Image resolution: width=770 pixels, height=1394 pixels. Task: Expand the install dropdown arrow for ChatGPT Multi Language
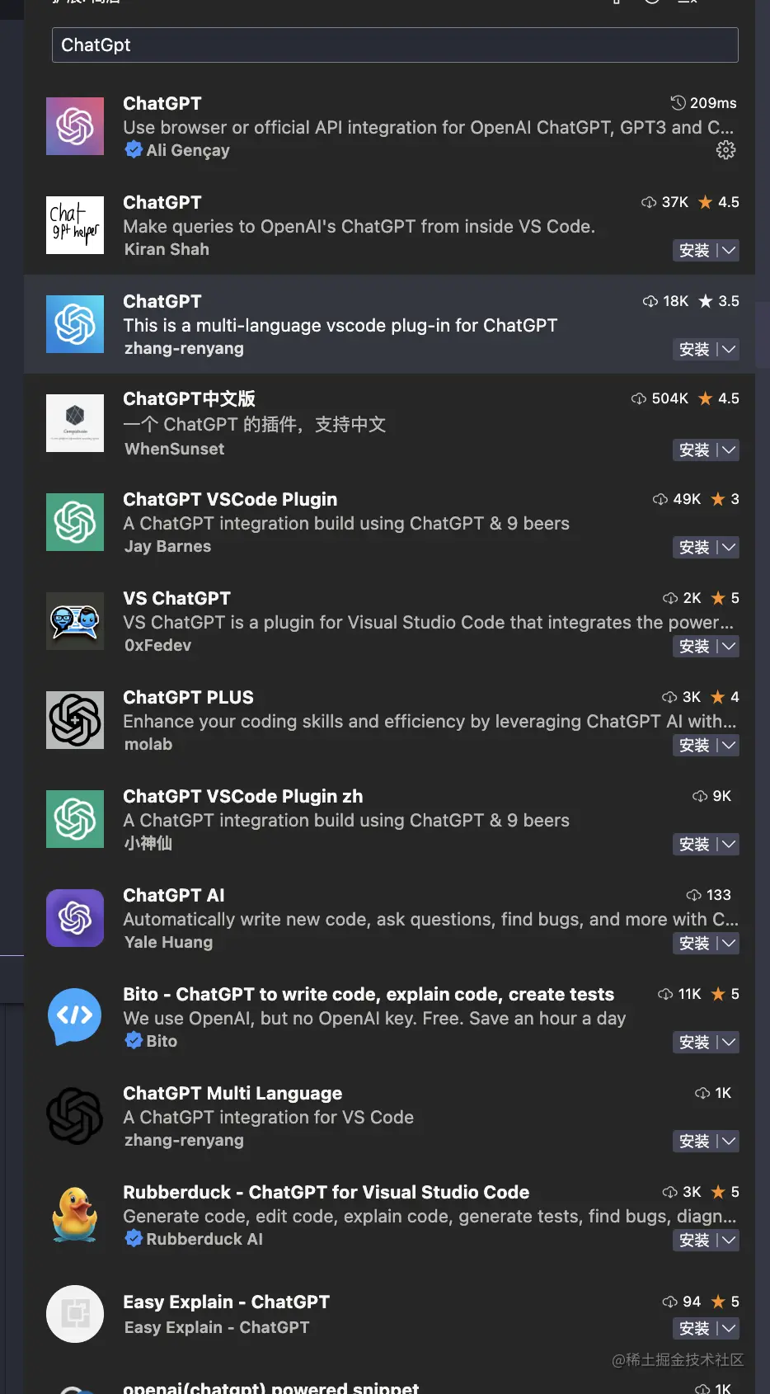(x=729, y=1142)
